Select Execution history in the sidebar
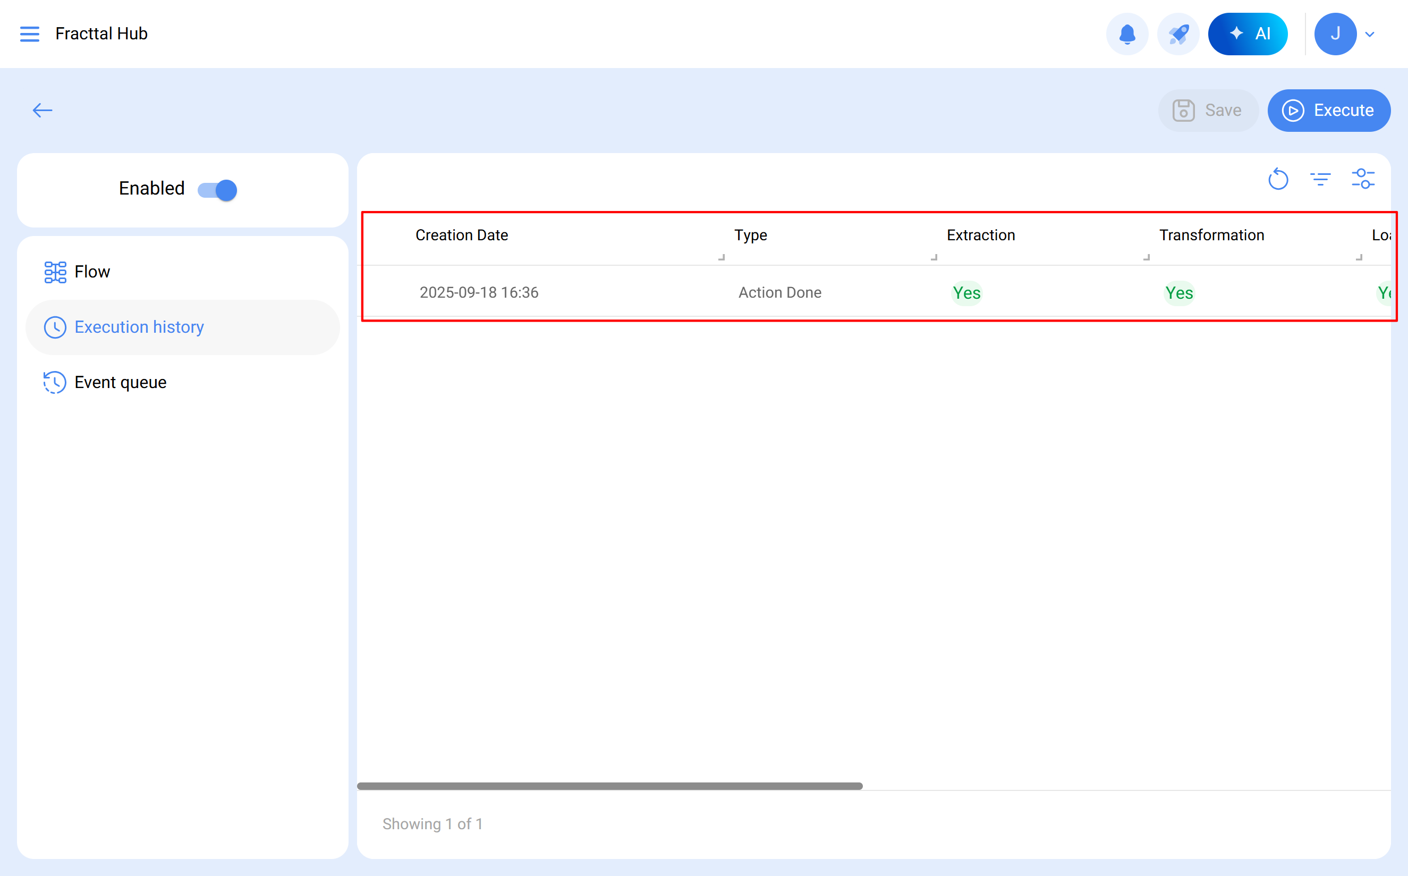The width and height of the screenshot is (1408, 876). coord(139,327)
